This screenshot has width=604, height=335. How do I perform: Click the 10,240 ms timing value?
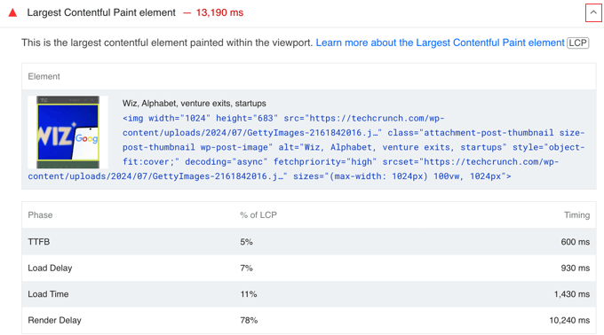(x=569, y=320)
